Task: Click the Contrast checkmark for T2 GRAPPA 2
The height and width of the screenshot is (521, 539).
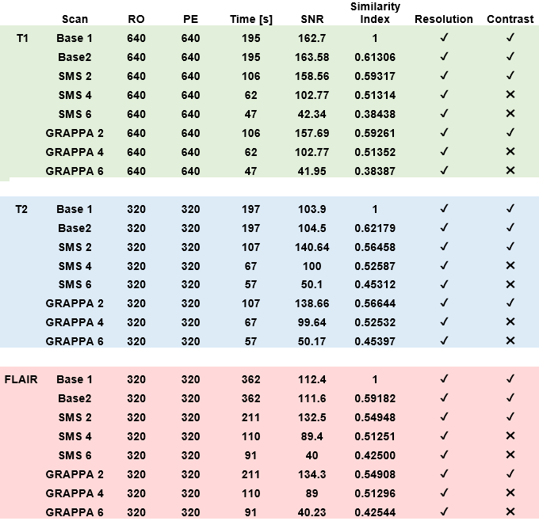Action: tap(510, 303)
